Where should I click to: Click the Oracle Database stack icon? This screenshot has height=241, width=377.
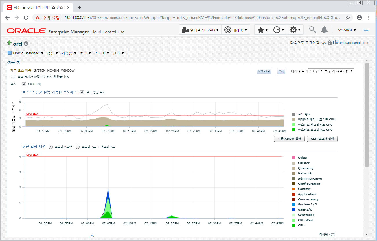point(10,53)
